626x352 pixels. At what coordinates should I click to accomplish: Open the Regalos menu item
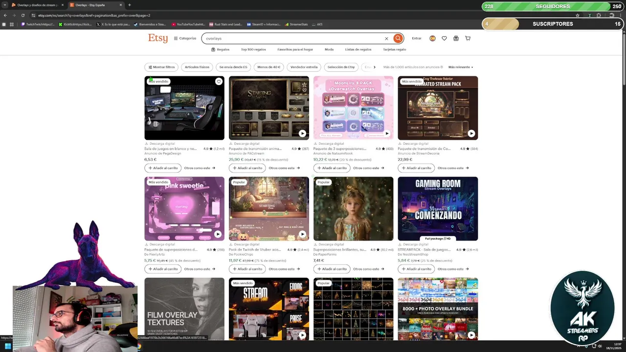click(220, 49)
